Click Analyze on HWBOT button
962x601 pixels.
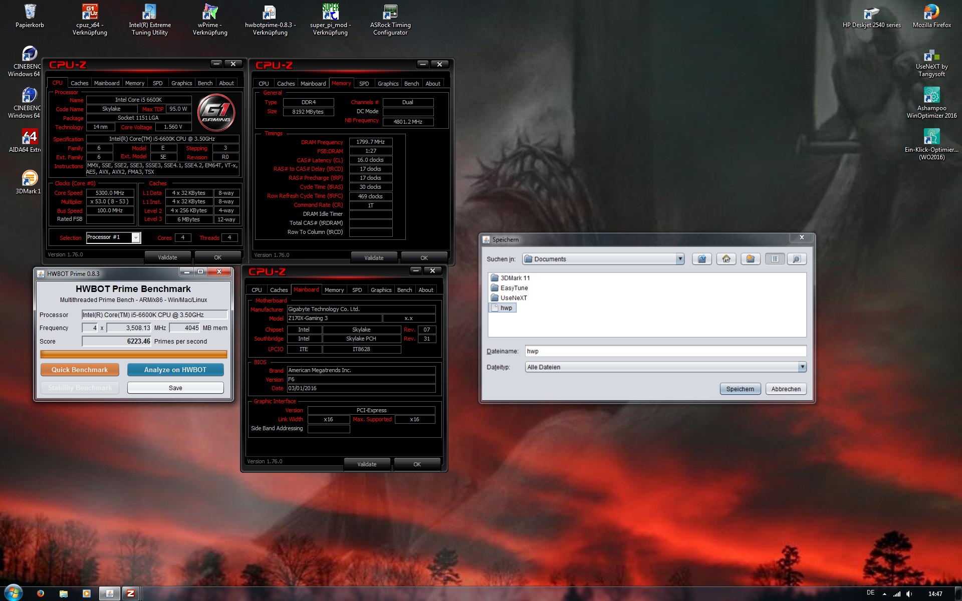175,370
